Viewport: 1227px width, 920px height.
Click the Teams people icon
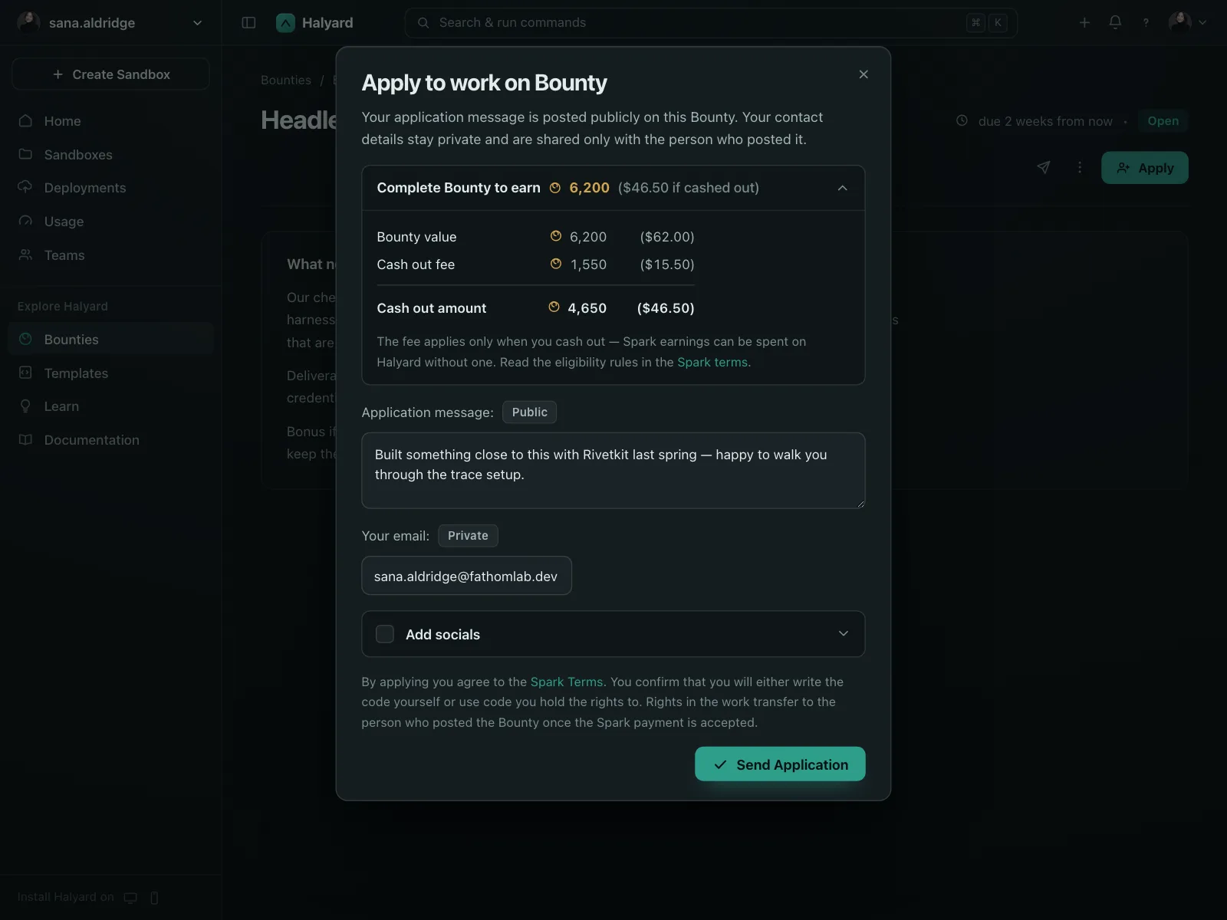[25, 255]
